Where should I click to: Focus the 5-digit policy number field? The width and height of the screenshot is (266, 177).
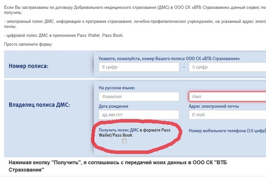coord(227,68)
